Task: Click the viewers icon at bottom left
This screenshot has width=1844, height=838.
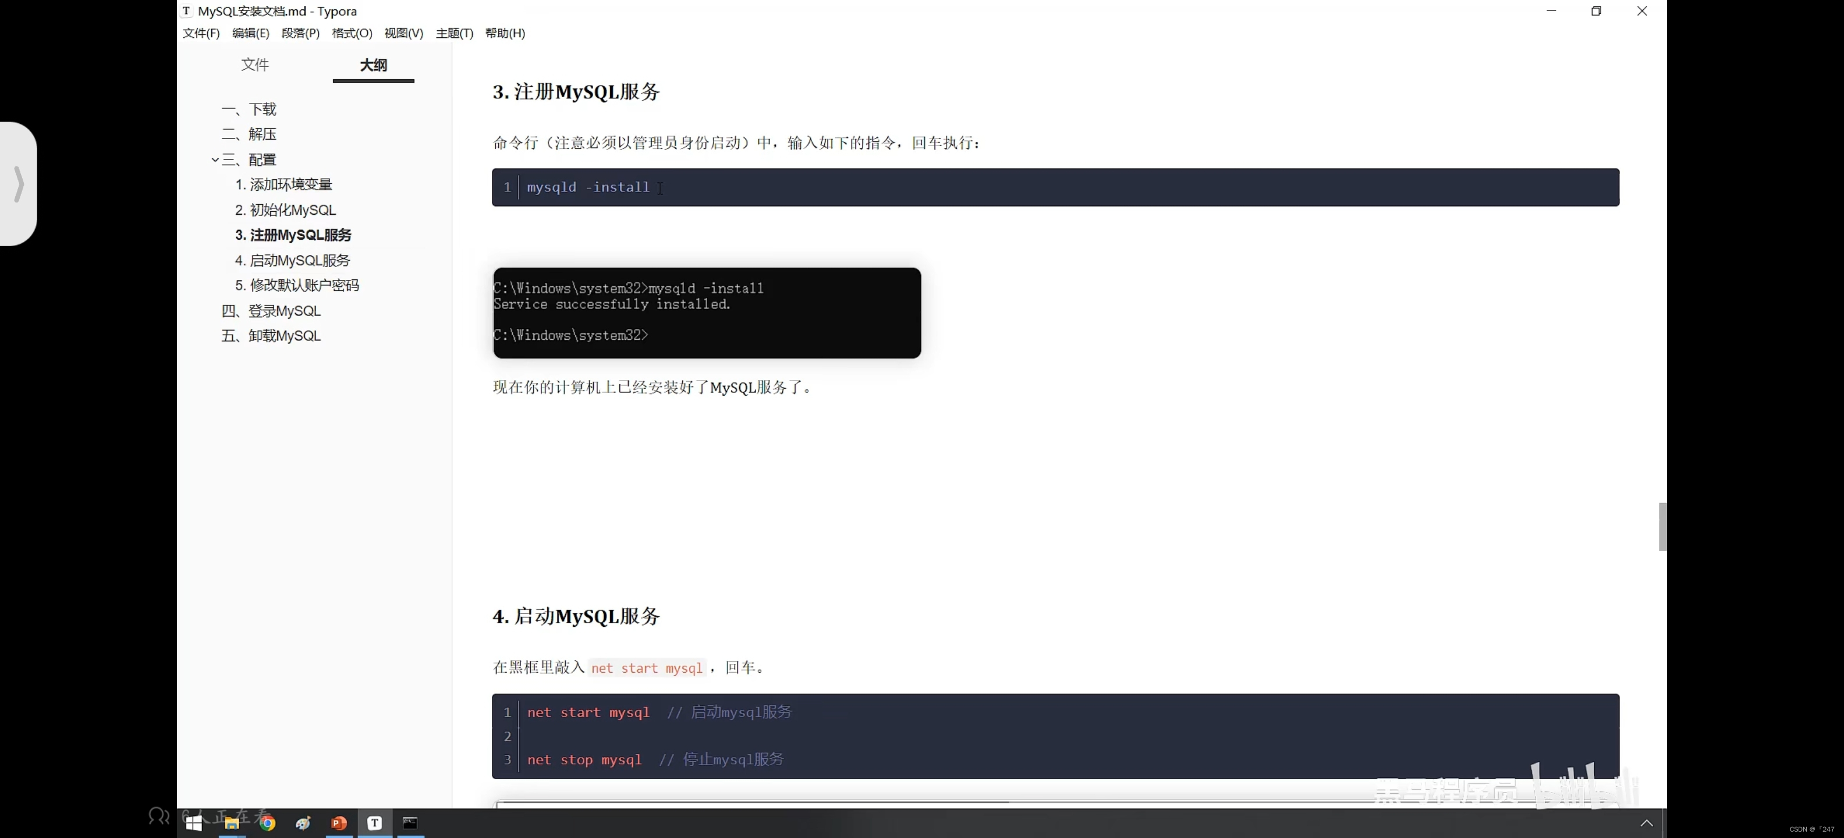Action: (x=159, y=816)
